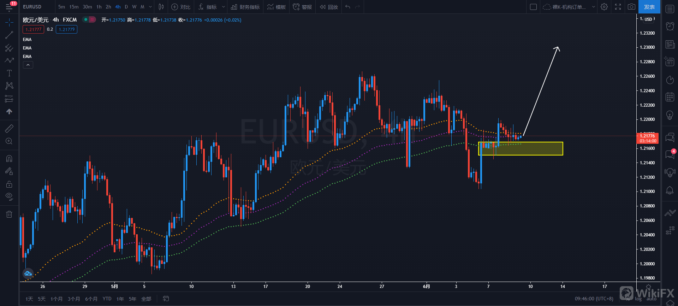Select the brush/geometric shapes tool
Viewport: 678px width, 306px height.
click(9, 60)
